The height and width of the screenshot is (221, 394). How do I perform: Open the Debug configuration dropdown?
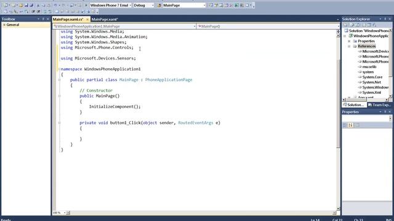(x=153, y=6)
